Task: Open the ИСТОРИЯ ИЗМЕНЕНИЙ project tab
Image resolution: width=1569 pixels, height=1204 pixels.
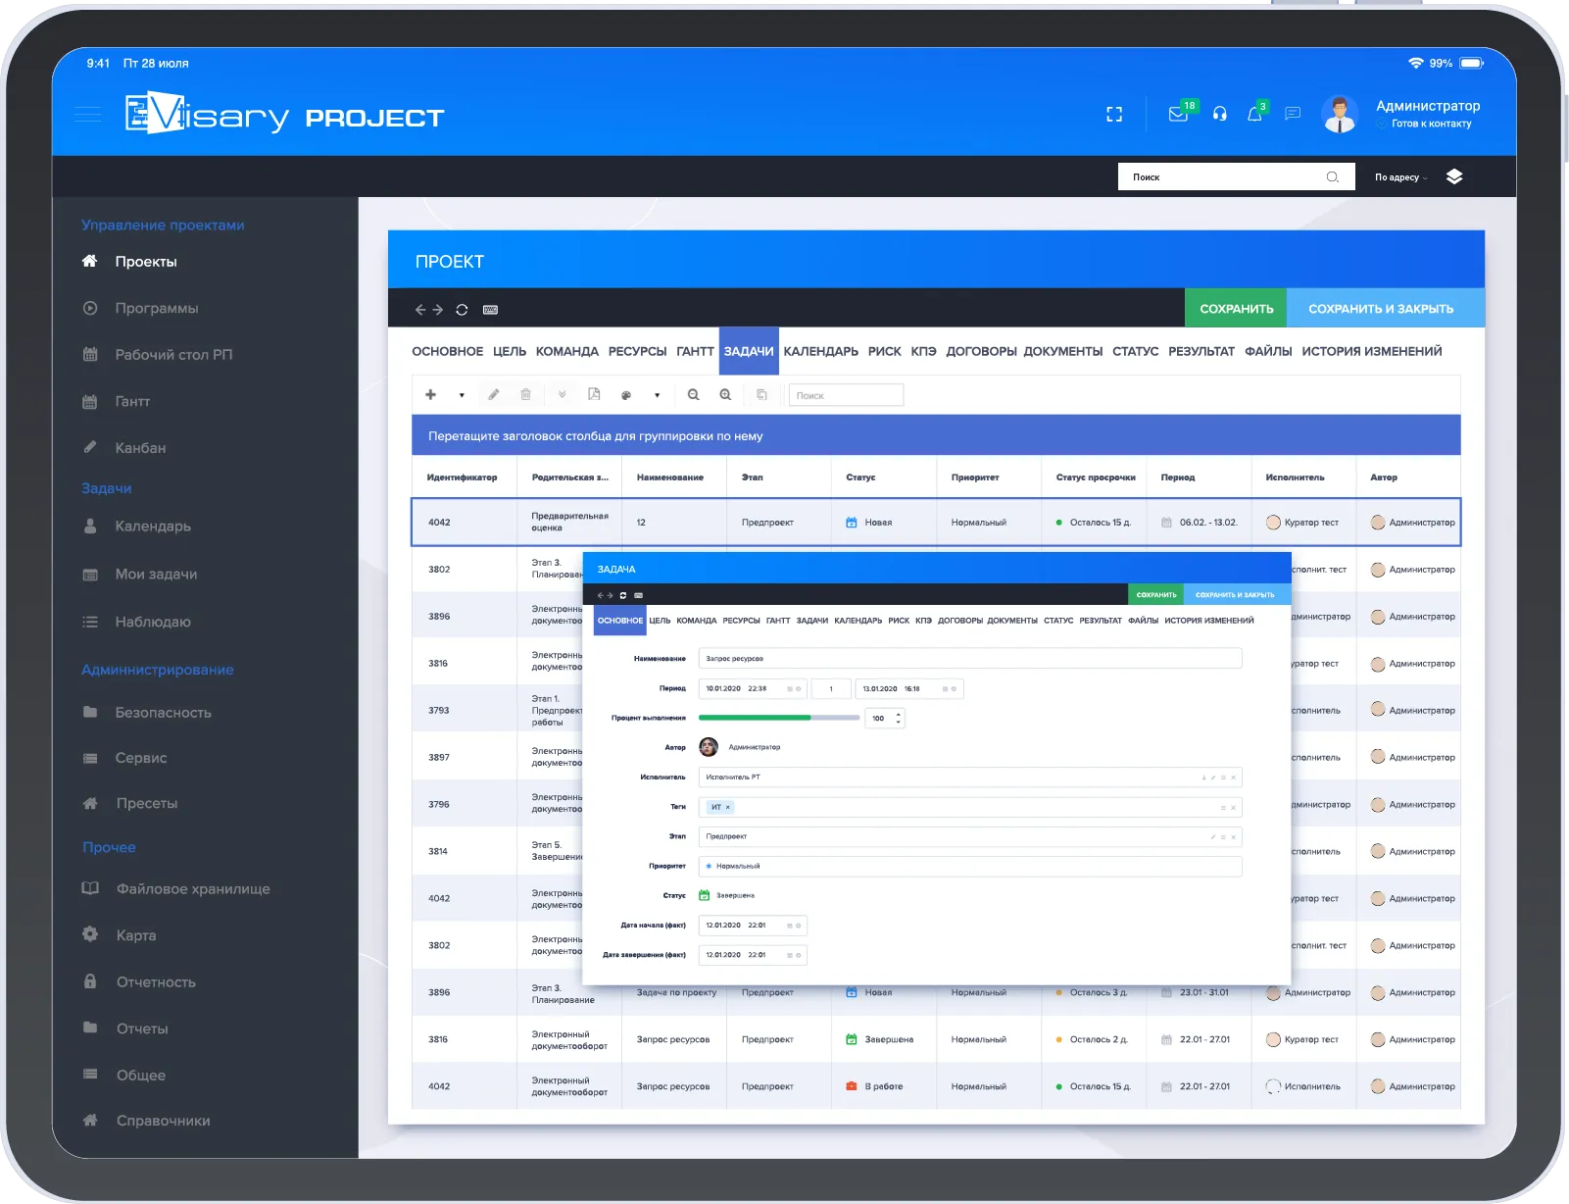Action: click(x=1371, y=351)
